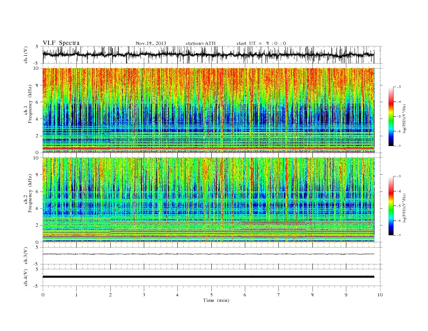Click the "6" kHz tick on ch.1 frequency axis

click(38, 102)
